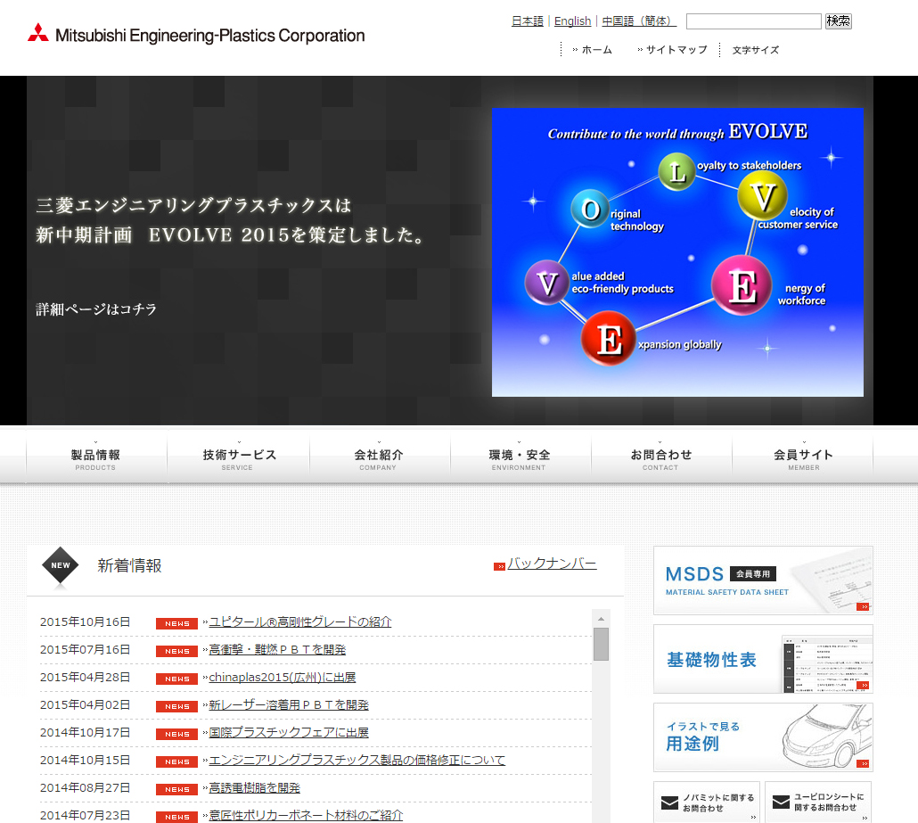Click the news list scrollbar thumb

601,644
